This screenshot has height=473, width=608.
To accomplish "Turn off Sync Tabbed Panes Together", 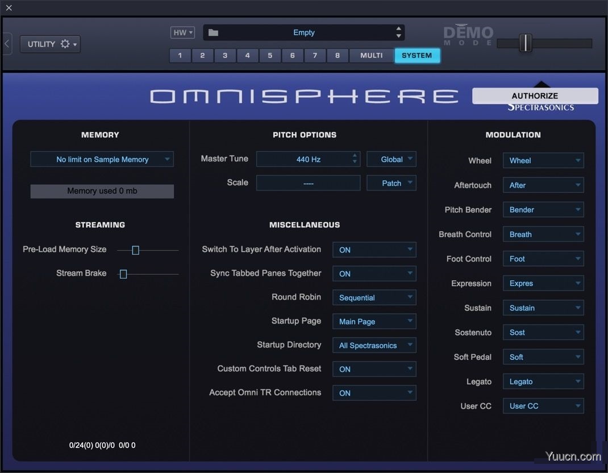I will coord(374,273).
